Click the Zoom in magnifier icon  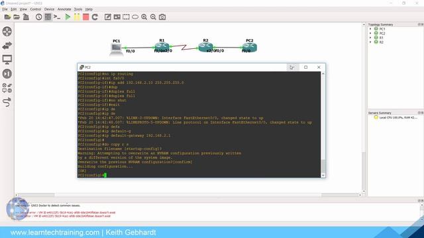(x=144, y=17)
